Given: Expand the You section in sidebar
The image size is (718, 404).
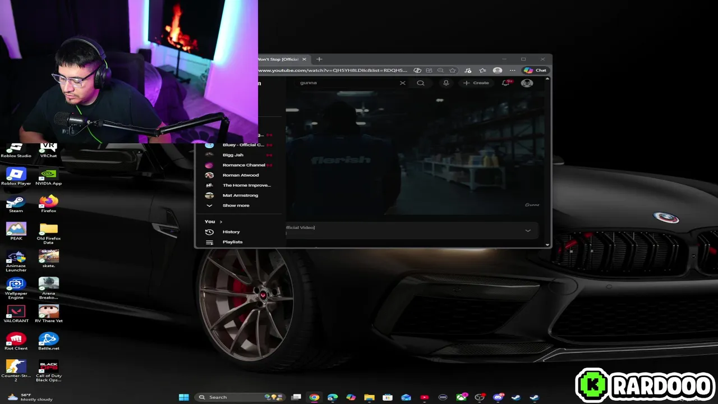Looking at the screenshot, I should pos(214,222).
